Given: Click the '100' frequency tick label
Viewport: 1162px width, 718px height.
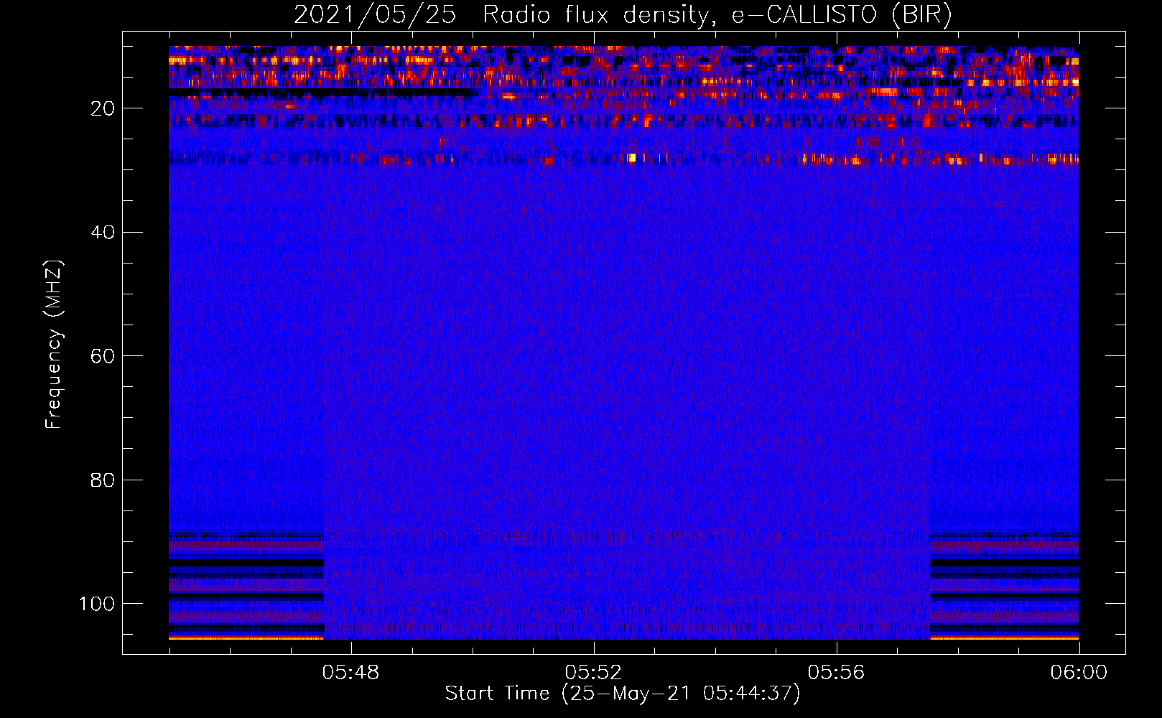Looking at the screenshot, I should point(97,604).
